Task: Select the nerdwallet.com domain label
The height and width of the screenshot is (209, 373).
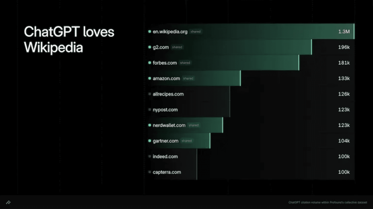Action: 169,125
